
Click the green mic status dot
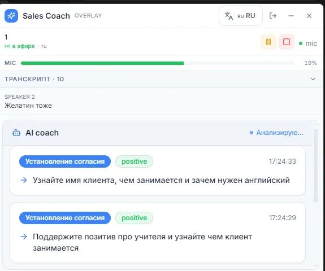click(301, 43)
